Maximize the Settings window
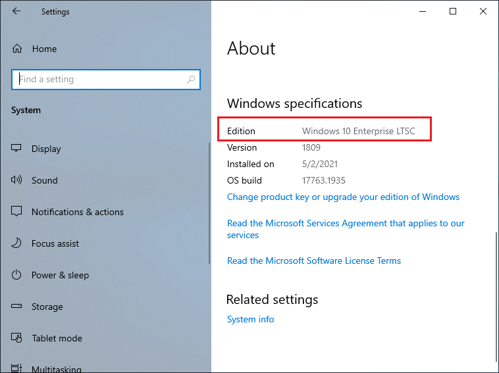499x373 pixels. coord(453,11)
